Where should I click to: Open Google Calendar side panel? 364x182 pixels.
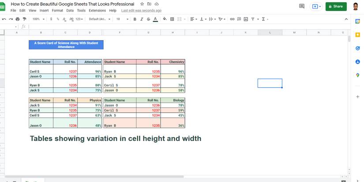(x=357, y=21)
